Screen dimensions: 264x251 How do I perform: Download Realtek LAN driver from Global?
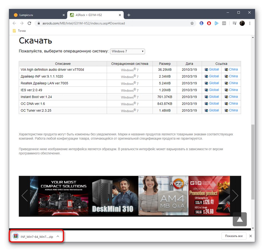(x=214, y=83)
